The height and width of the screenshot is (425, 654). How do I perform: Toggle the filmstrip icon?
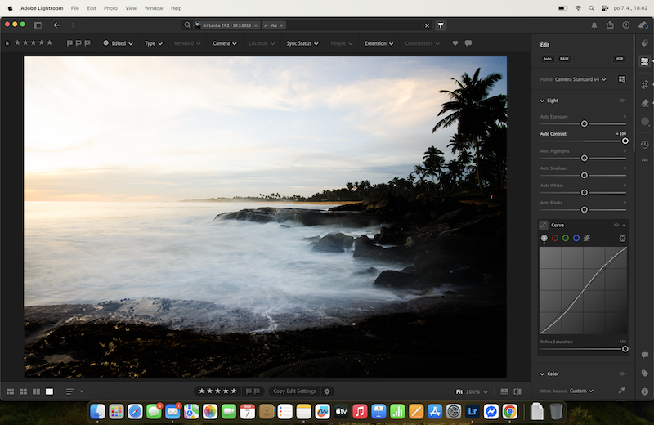click(x=504, y=391)
